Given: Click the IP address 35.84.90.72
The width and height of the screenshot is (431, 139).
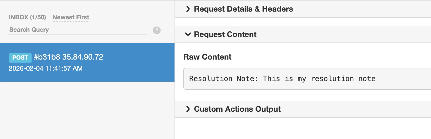Looking at the screenshot, I should (x=83, y=57).
